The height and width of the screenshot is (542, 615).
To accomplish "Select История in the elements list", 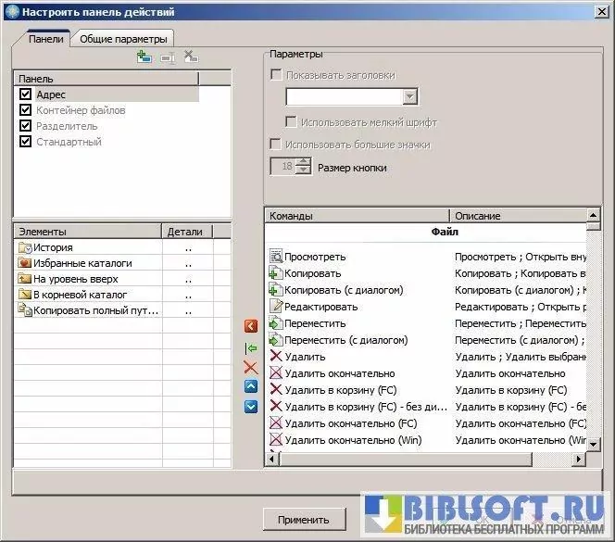I will tap(53, 247).
